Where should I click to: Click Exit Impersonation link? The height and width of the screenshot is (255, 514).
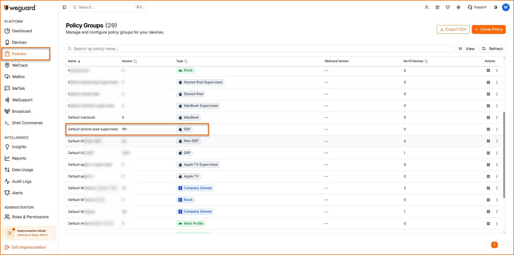(x=29, y=247)
